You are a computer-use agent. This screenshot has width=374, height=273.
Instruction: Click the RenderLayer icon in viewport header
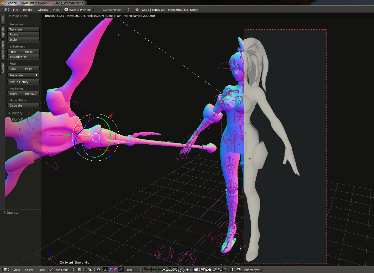tap(239, 270)
